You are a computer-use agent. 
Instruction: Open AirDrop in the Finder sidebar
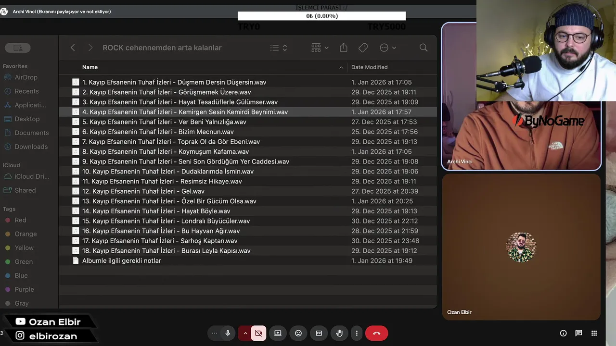tap(21, 77)
